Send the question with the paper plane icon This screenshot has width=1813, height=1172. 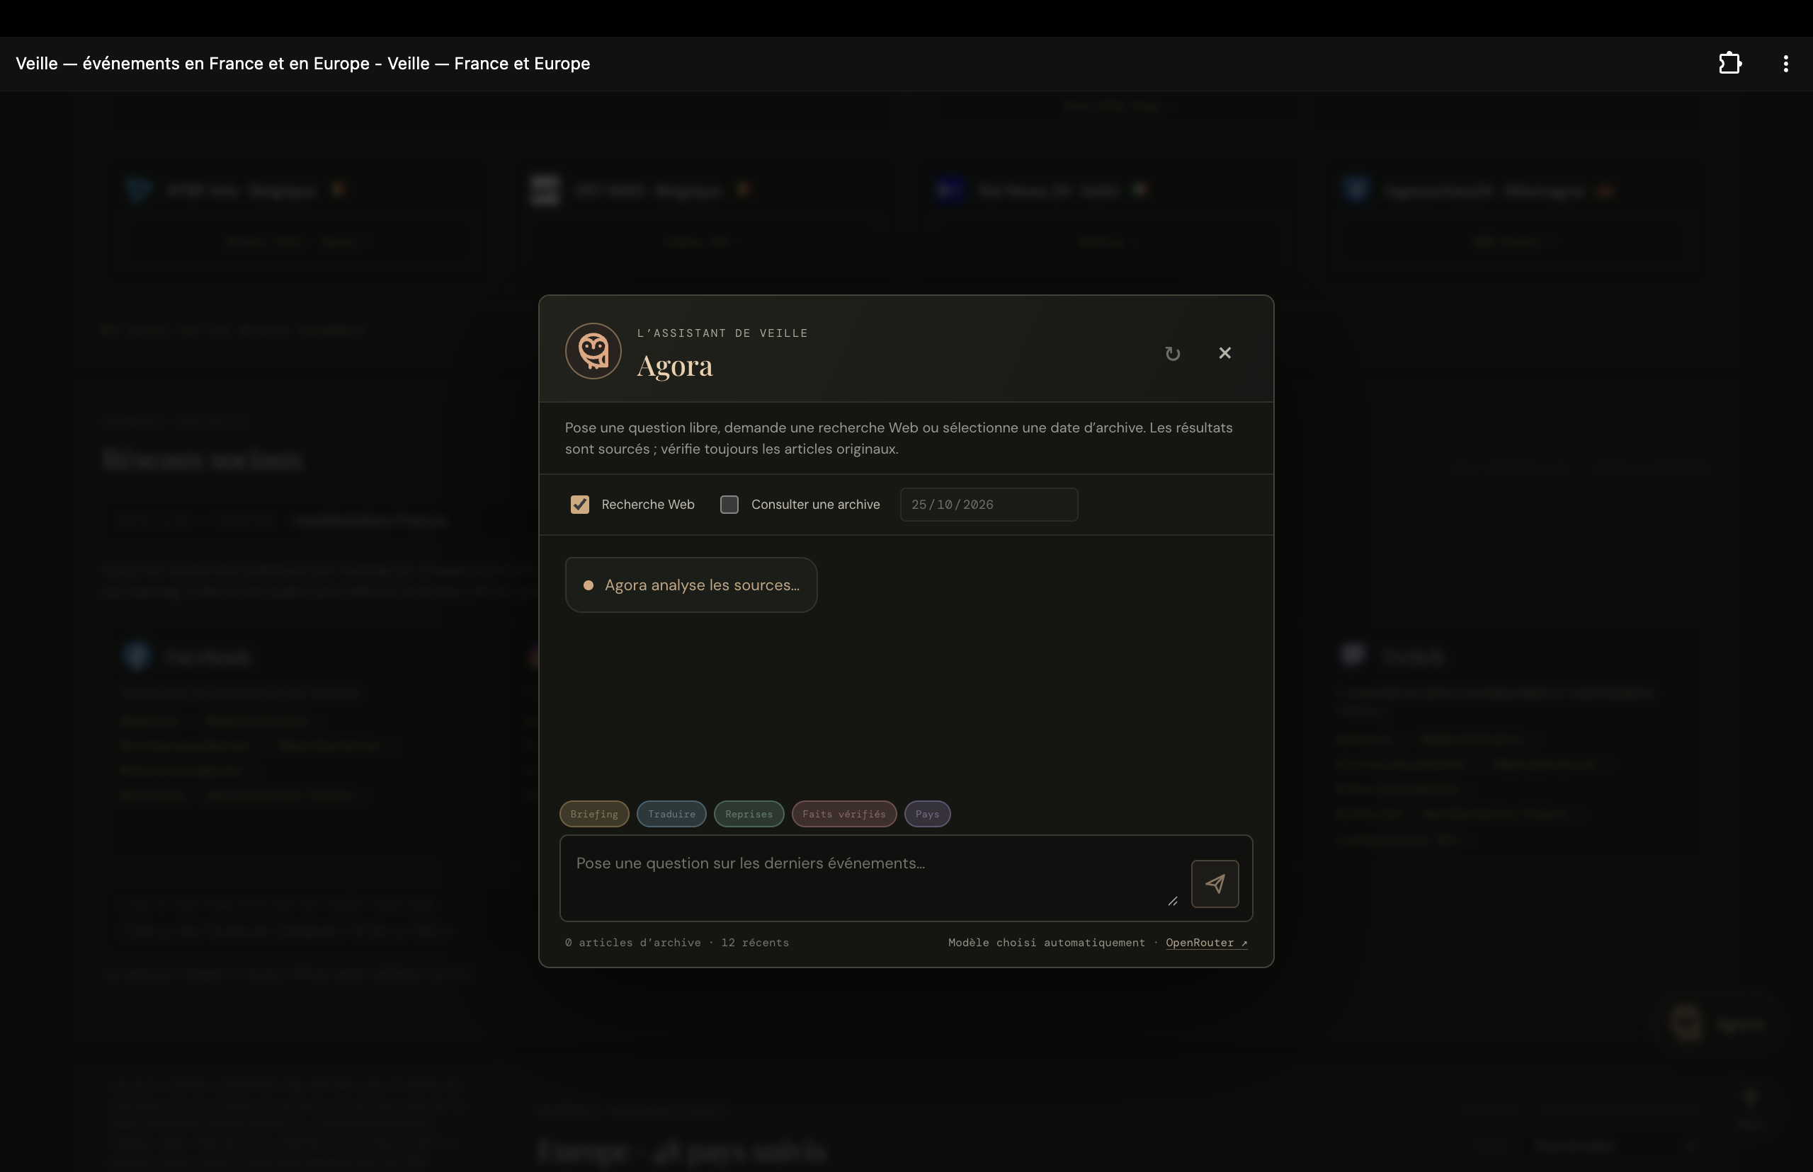click(1215, 883)
